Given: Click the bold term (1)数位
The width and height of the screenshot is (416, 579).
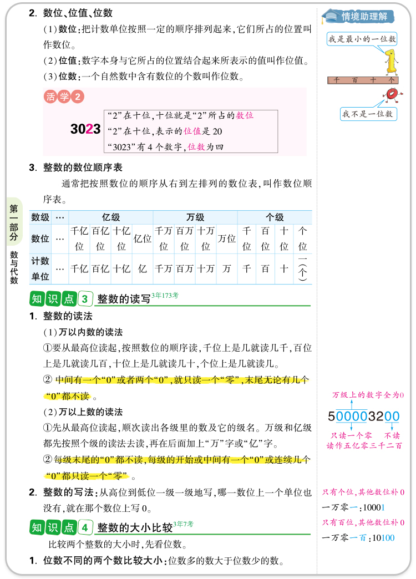Looking at the screenshot, I should [62, 29].
